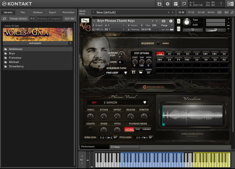Select sequencer step B3
This screenshot has width=235, height=169.
[188, 54]
